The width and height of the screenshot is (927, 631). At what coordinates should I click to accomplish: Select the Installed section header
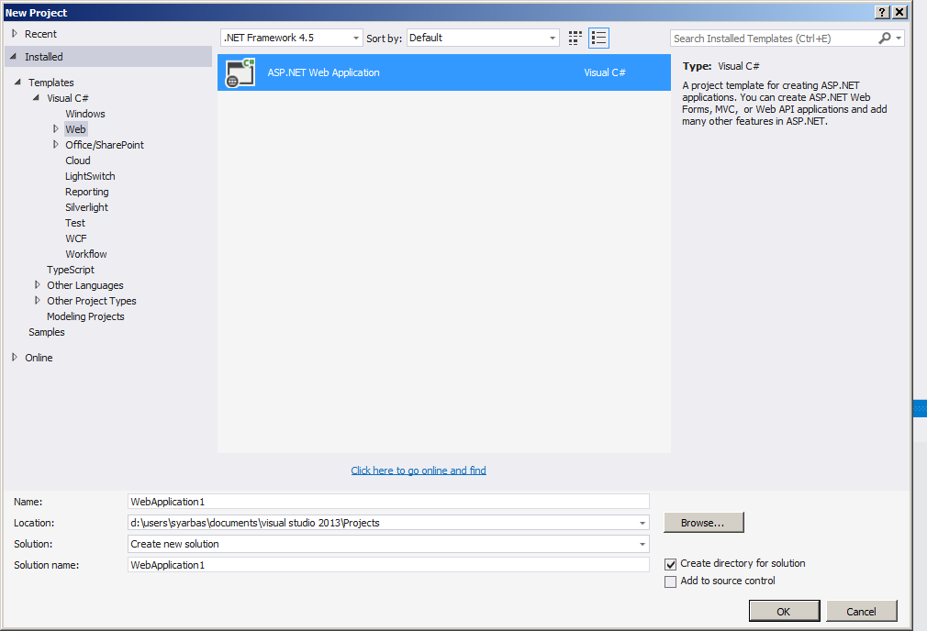pos(109,57)
